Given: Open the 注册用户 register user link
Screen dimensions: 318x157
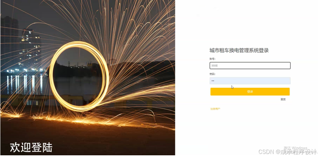Looking at the screenshot, I should coord(215,109).
